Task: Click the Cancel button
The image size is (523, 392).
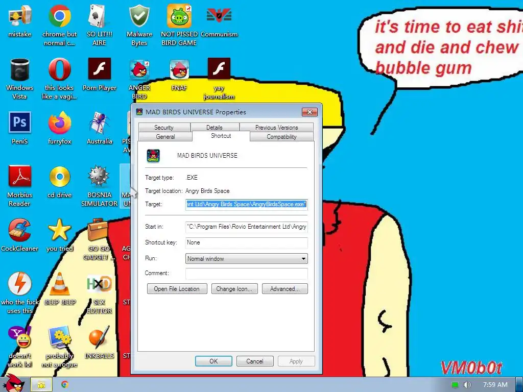Action: [x=255, y=361]
